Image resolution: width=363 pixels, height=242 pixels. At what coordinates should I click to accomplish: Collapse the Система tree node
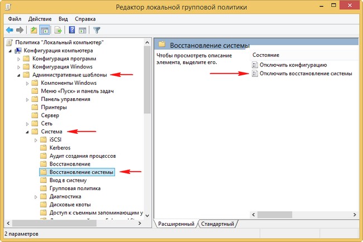tap(27, 132)
